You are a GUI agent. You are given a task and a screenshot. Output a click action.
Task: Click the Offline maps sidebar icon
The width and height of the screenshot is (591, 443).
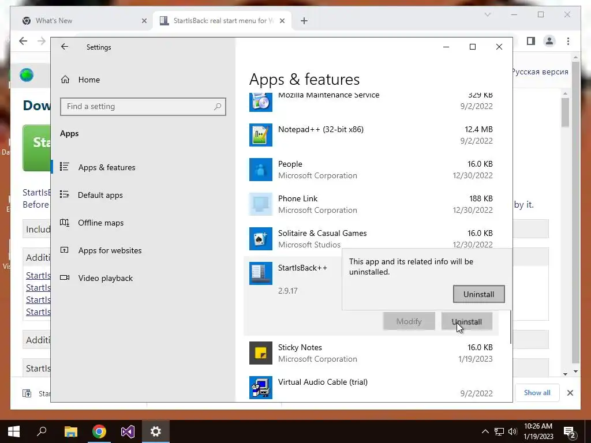pyautogui.click(x=65, y=222)
